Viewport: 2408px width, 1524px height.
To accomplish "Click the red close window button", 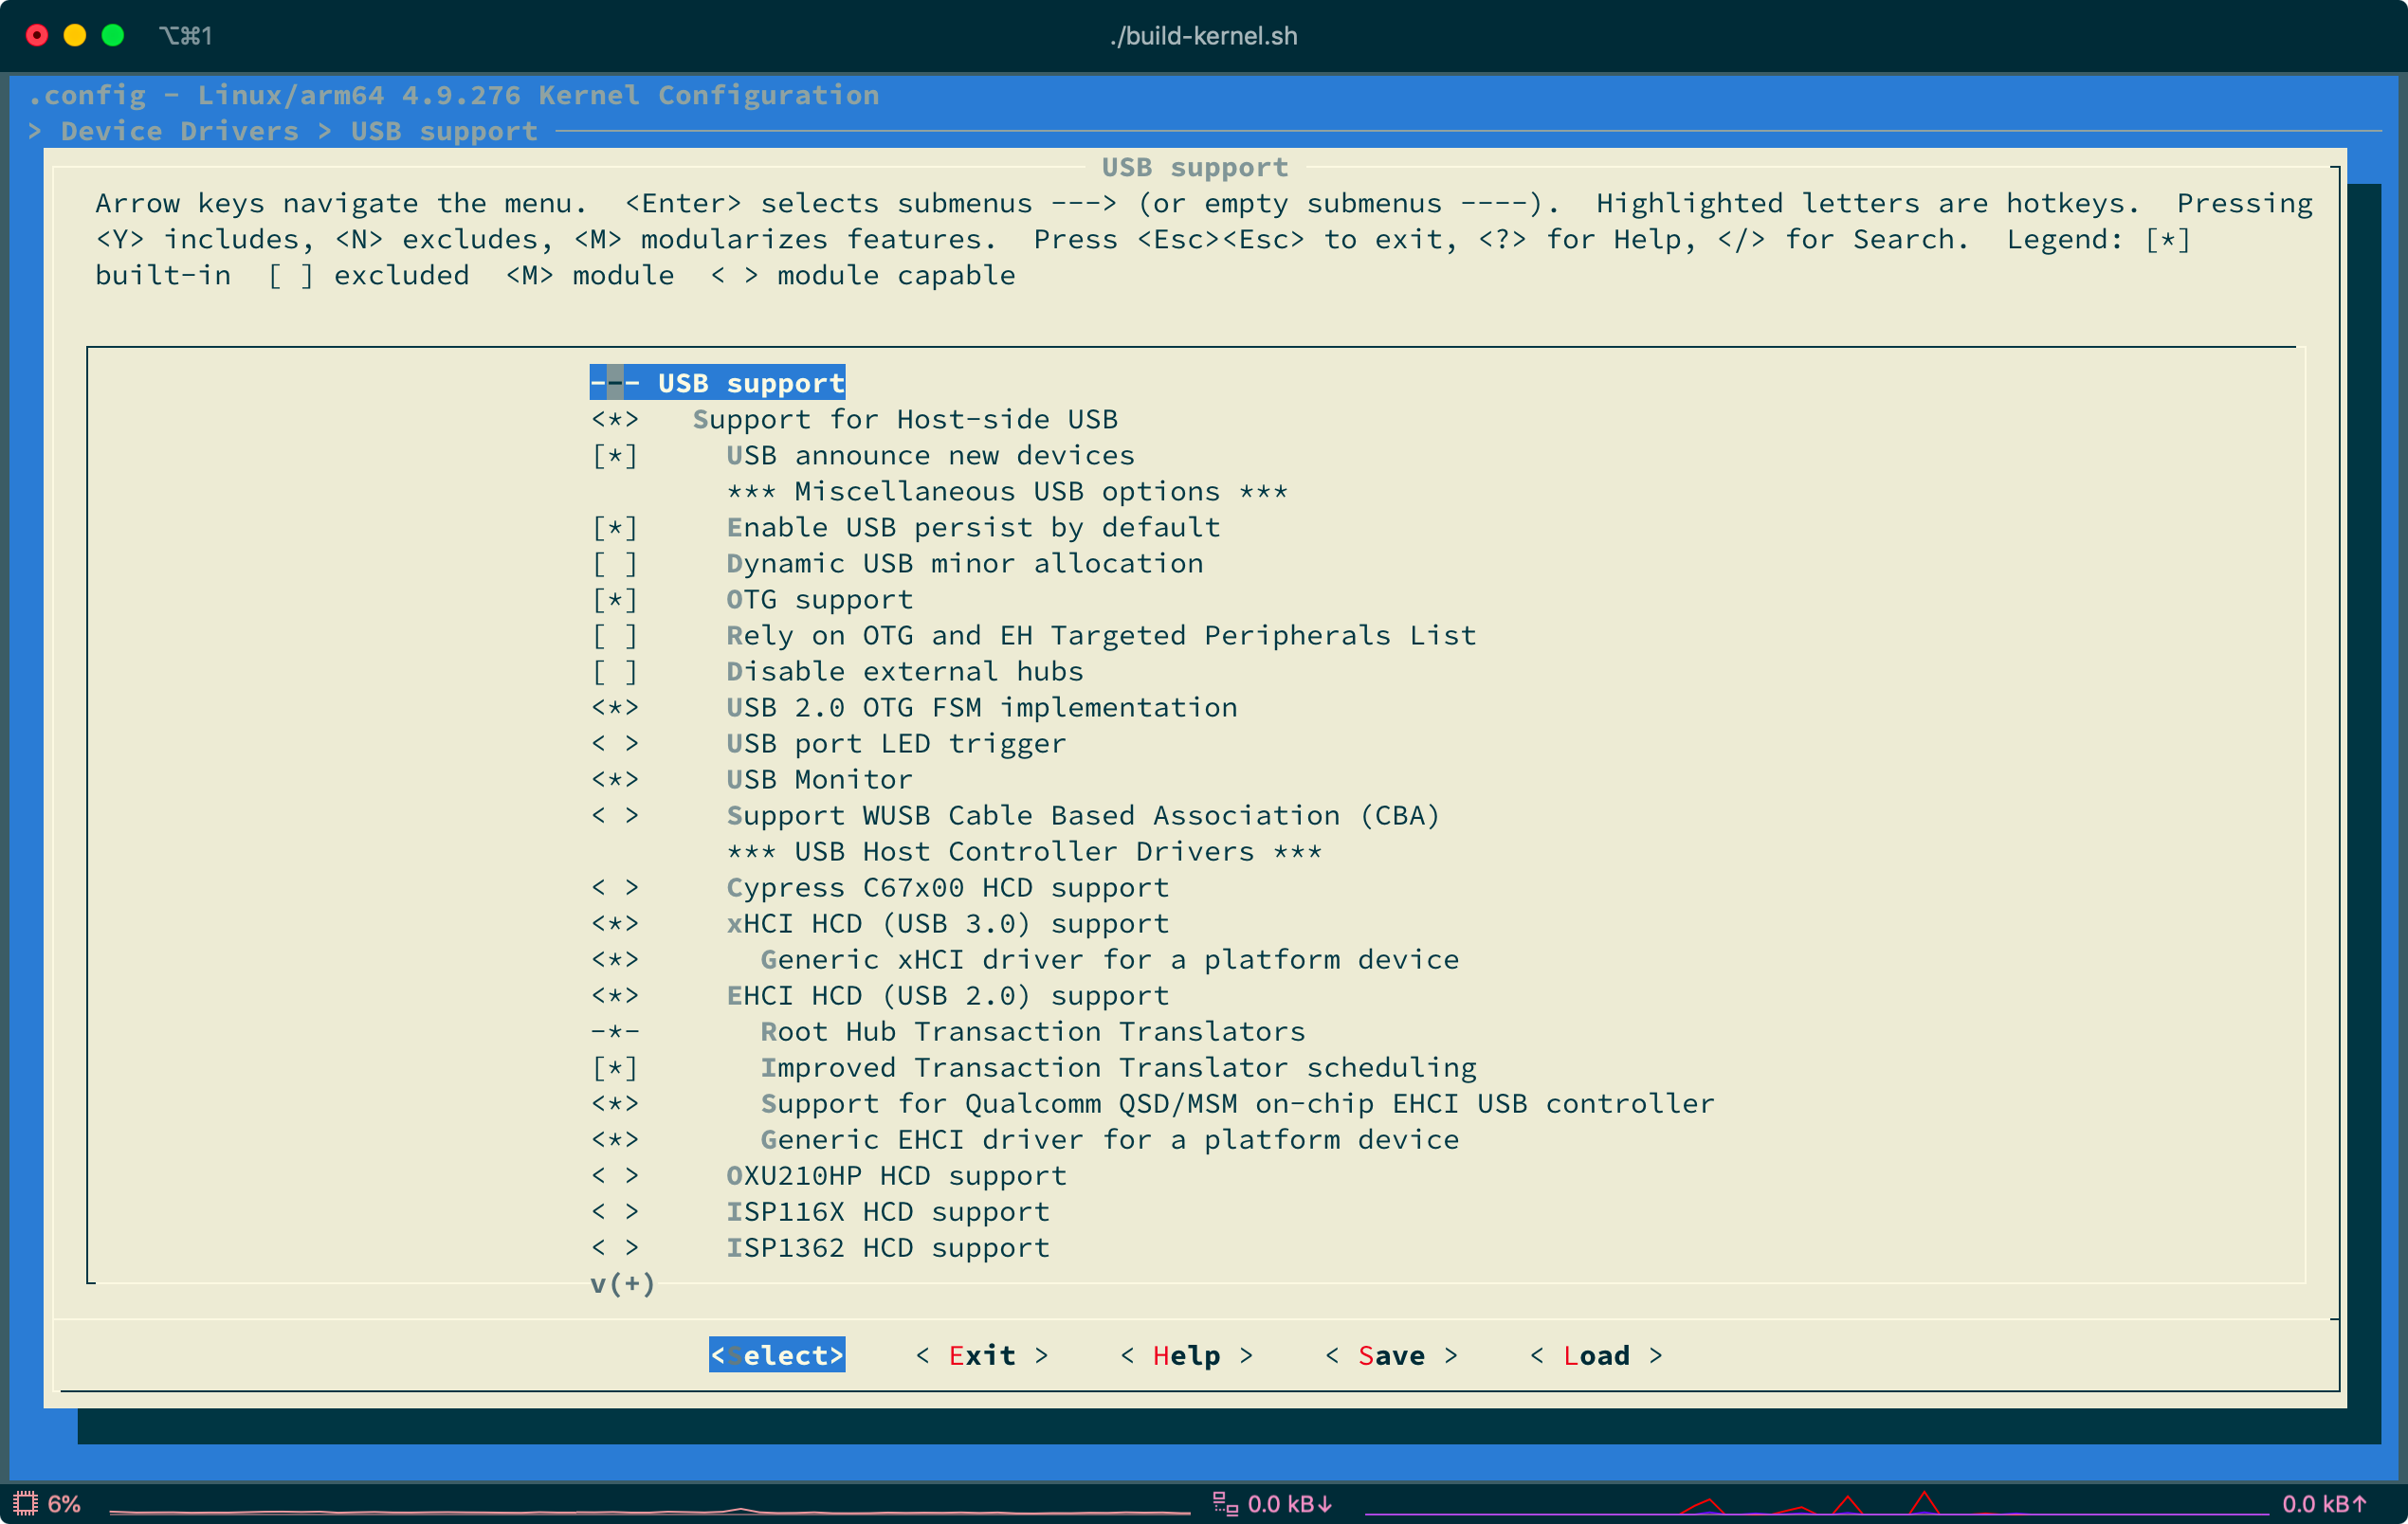I will [x=37, y=36].
